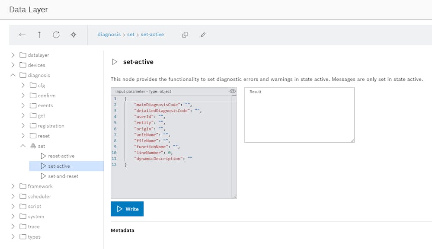The width and height of the screenshot is (432, 249).
Task: Select the script tree item label
Action: 35,206
